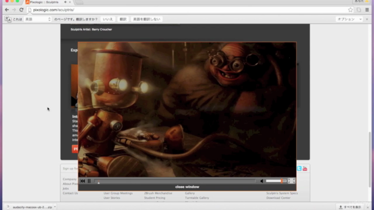
Task: Open ZBrush Merchandise link
Action: point(158,193)
